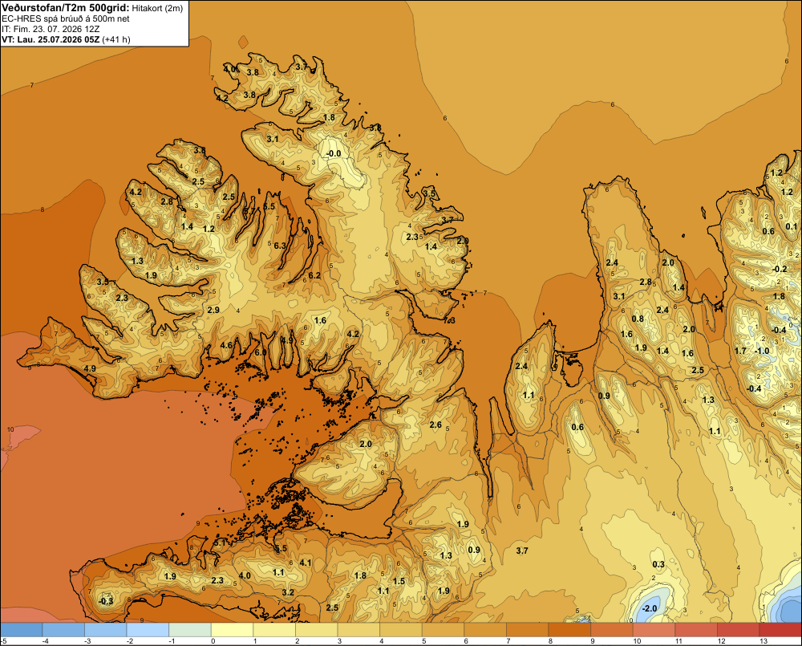Select the legend swatch between 5 and 6

coord(443,630)
